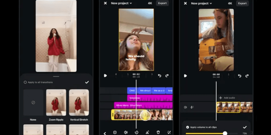
Task: Delete the selected clip with trash icon
Action: pos(158,132)
